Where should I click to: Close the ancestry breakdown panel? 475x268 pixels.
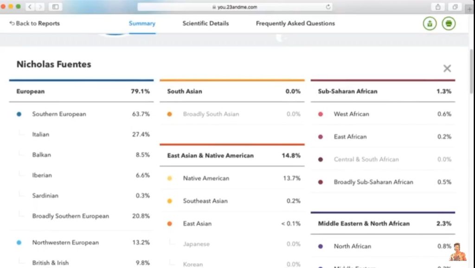coord(447,69)
